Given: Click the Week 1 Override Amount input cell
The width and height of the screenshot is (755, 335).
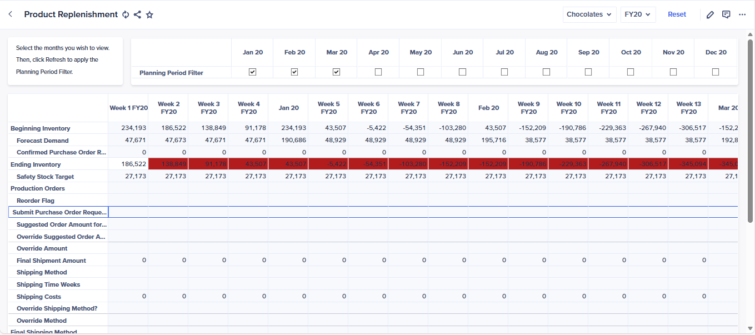Looking at the screenshot, I should point(128,248).
